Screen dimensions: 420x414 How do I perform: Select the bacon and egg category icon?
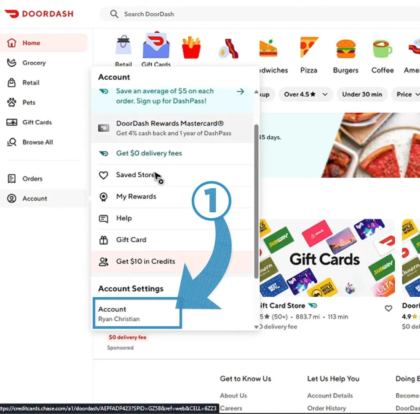click(x=228, y=49)
